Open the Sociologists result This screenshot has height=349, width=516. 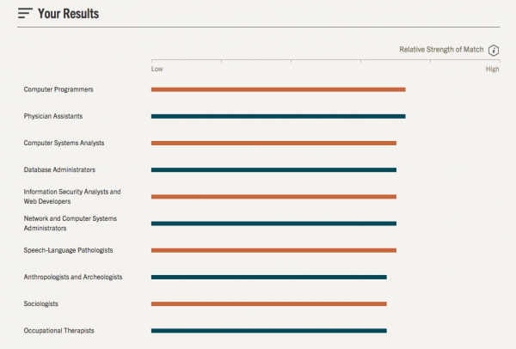click(x=40, y=304)
